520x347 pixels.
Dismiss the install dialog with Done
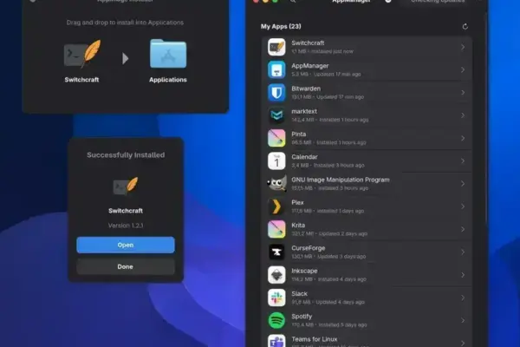click(126, 266)
